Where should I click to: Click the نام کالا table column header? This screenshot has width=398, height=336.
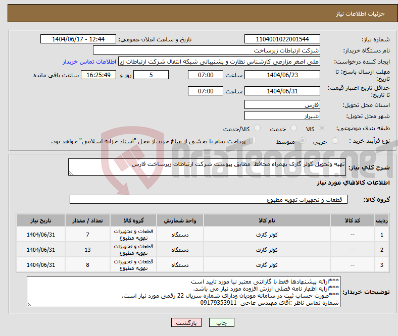click(266, 221)
